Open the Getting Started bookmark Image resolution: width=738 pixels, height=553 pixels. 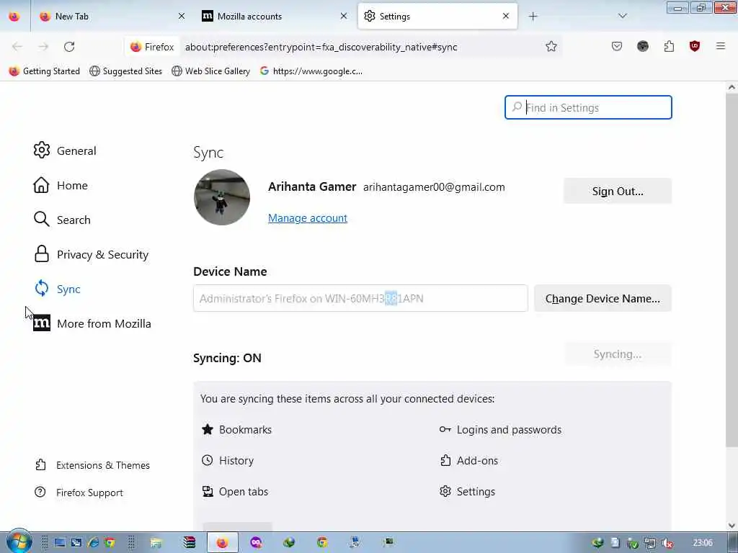pyautogui.click(x=45, y=71)
